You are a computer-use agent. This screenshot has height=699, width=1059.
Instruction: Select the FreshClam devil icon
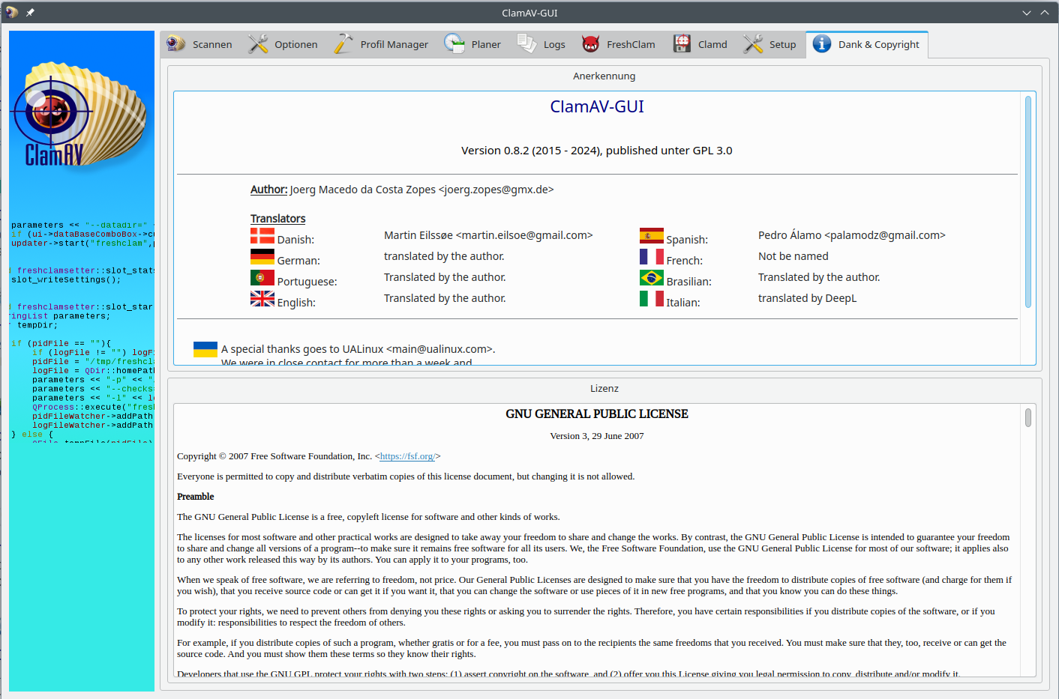[x=590, y=43]
